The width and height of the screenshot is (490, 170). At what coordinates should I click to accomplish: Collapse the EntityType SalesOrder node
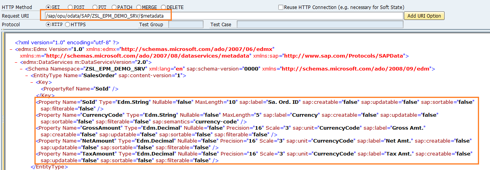[x=27, y=75]
